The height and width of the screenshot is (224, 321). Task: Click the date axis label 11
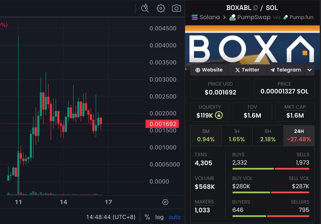click(18, 202)
